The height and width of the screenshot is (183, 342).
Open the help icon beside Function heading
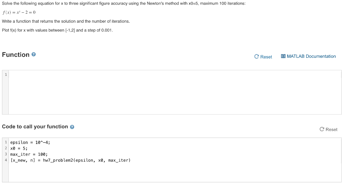[x=34, y=54]
